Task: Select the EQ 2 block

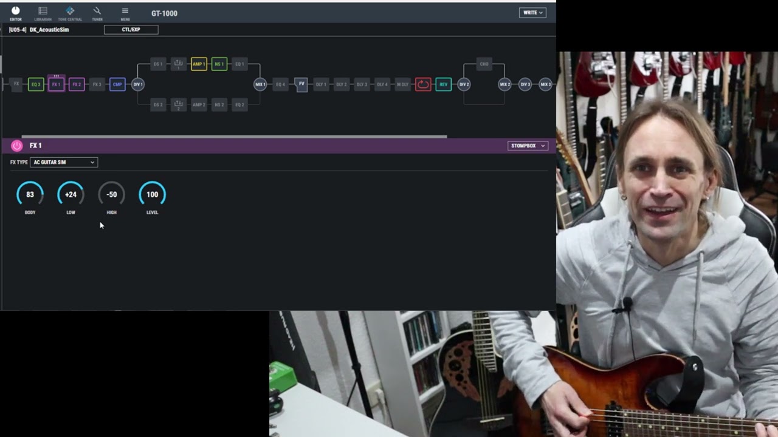Action: 239,104
